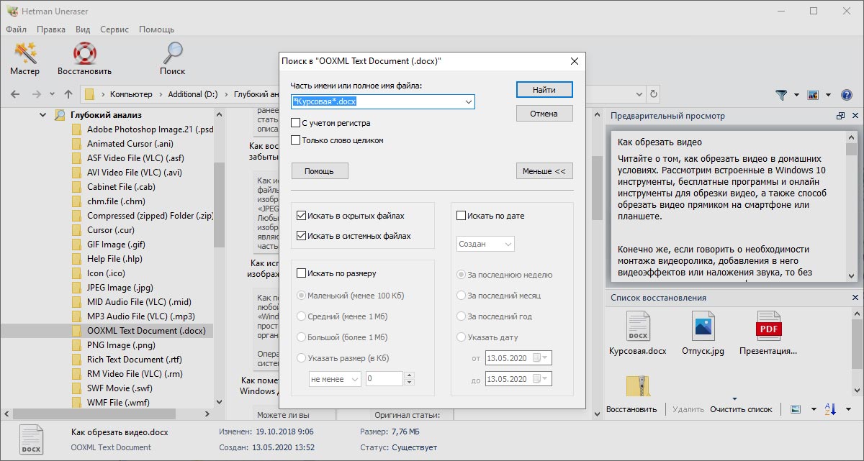Select Указать дату radio option
The width and height of the screenshot is (864, 461).
point(462,337)
